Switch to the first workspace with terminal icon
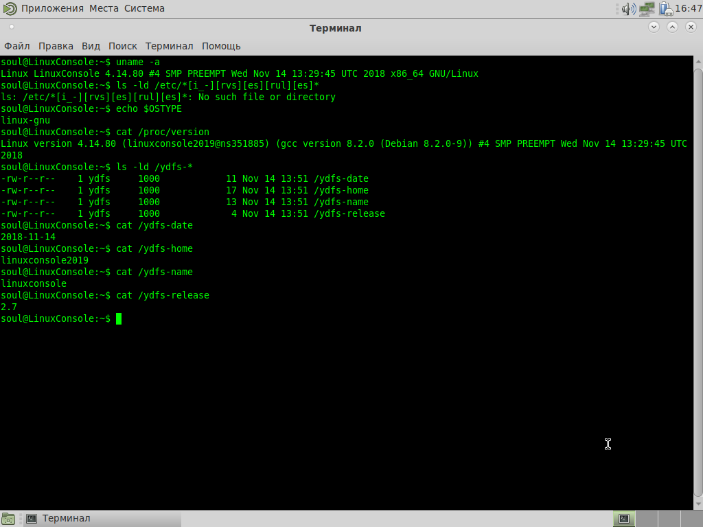Image resolution: width=703 pixels, height=527 pixels. pyautogui.click(x=624, y=519)
